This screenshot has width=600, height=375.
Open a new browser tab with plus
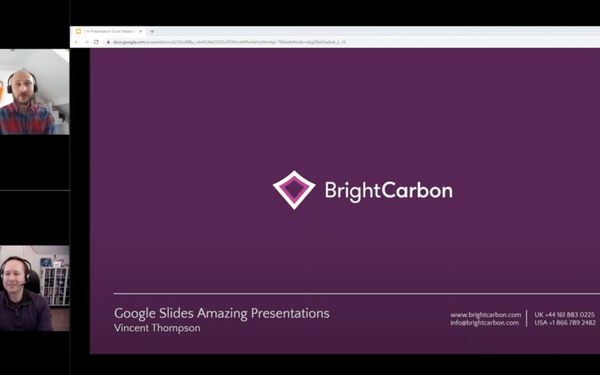pyautogui.click(x=152, y=31)
